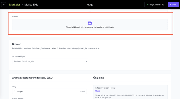Click the Görsel upload drop area
The height and width of the screenshot is (99, 180).
click(90, 24)
